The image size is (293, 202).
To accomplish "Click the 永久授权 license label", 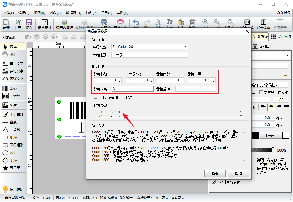I will pos(283,13).
